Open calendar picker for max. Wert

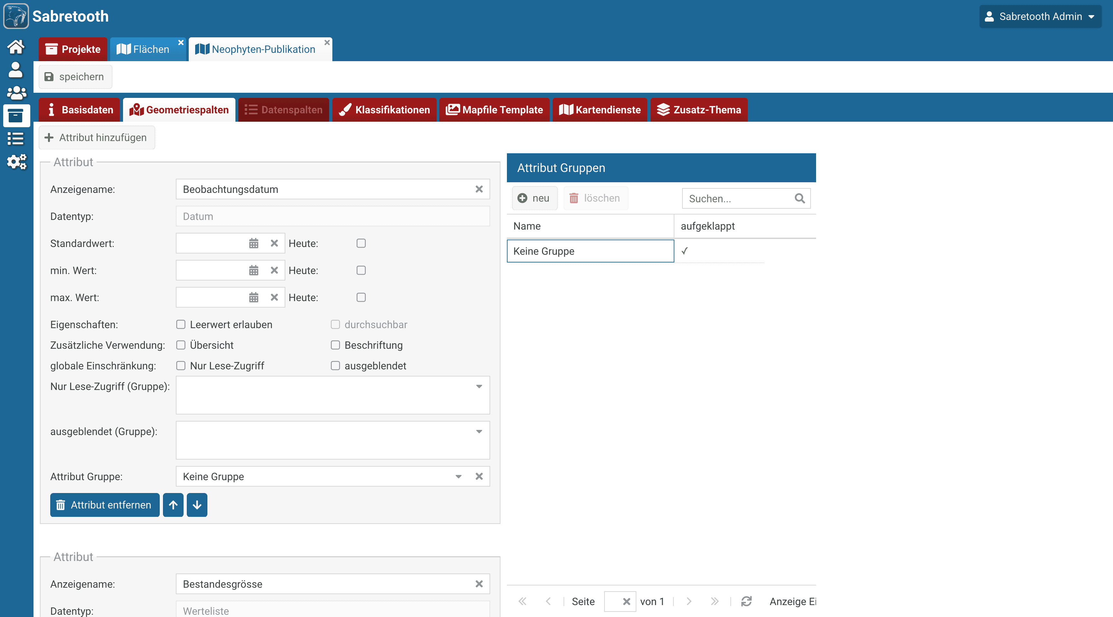click(254, 297)
